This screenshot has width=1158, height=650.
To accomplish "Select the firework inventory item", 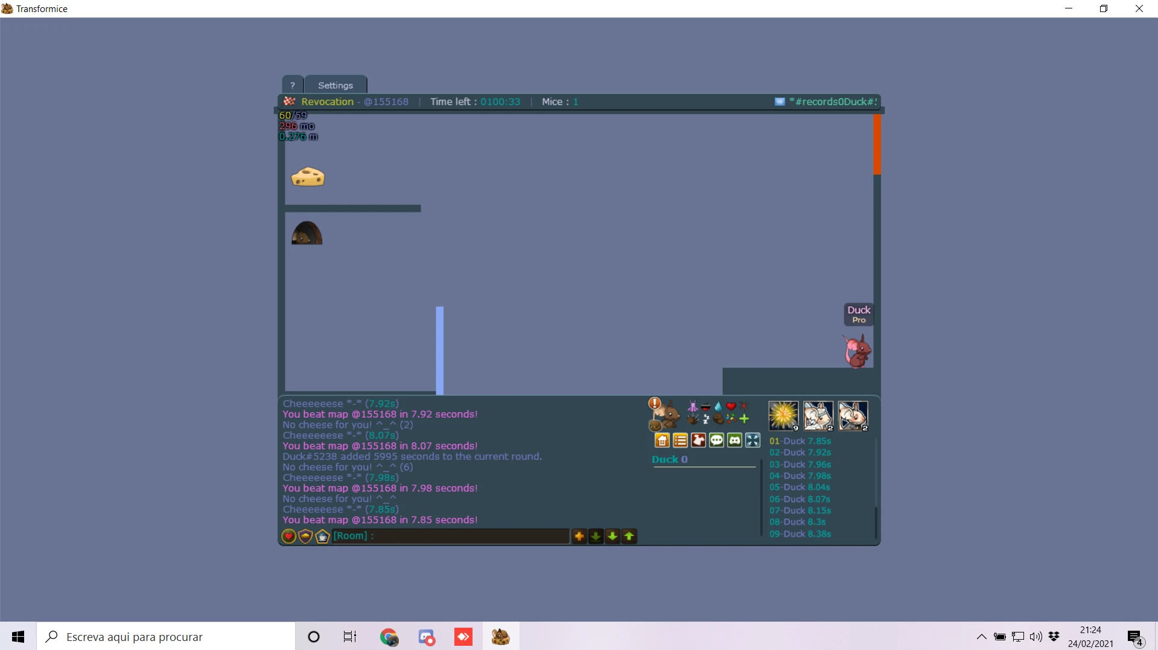I will point(783,416).
